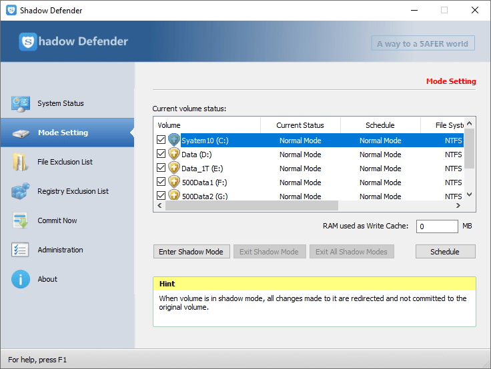Click the RAM used as Write Cache field
This screenshot has width=491, height=369.
click(437, 226)
